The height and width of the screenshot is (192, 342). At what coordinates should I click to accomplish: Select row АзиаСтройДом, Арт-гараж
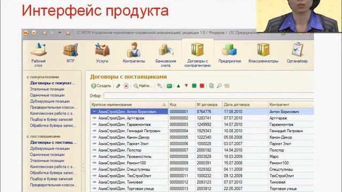point(202,118)
